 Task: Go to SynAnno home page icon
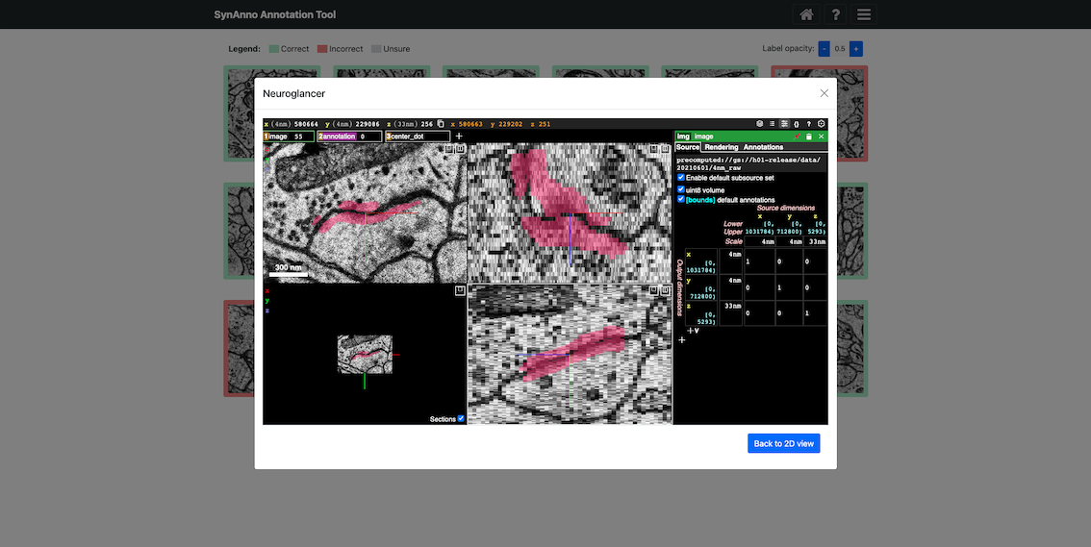click(x=806, y=14)
